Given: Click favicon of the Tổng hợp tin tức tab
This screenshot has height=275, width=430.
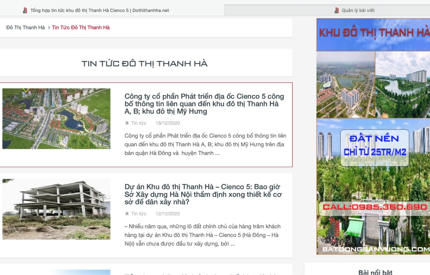Looking at the screenshot, I should tap(25, 10).
